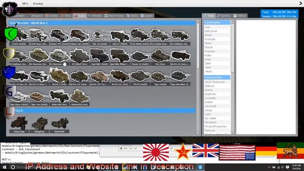This screenshot has width=304, height=171.
Task: Select the Physical Properties tool
Action: pyautogui.click(x=217, y=126)
